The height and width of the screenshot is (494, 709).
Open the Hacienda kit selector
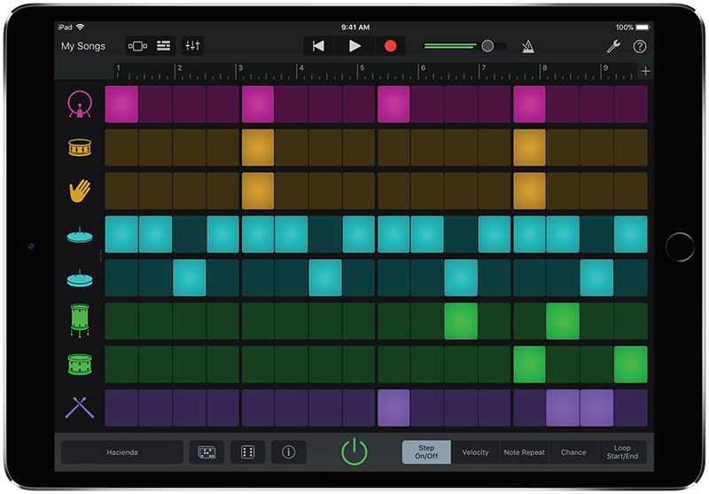tap(122, 452)
